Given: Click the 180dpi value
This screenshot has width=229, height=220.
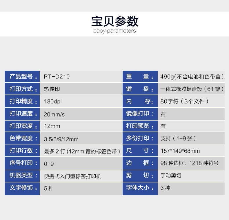Looking at the screenshot, I should (x=53, y=101).
